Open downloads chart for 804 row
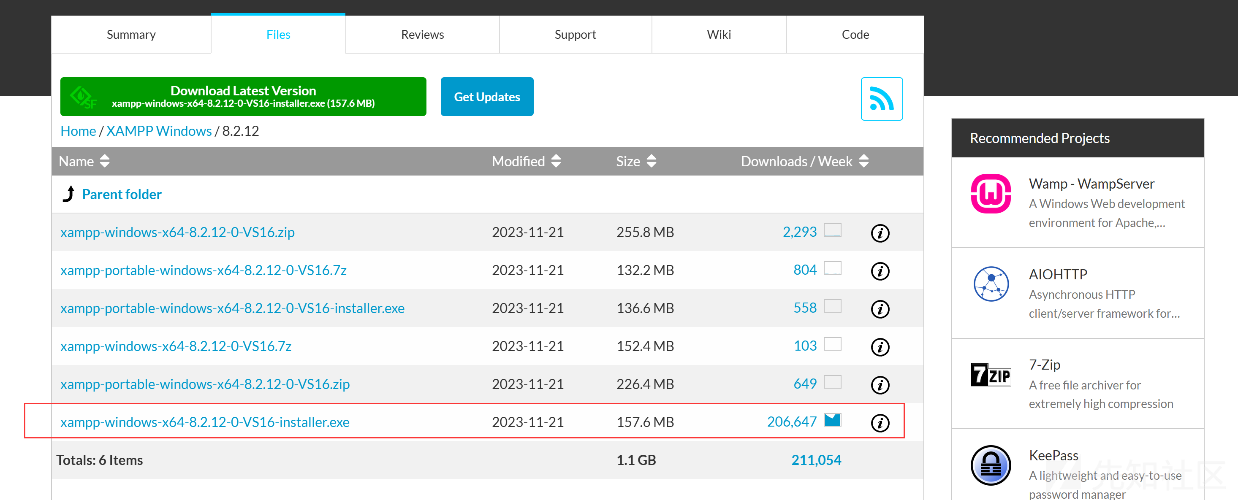The image size is (1238, 500). pyautogui.click(x=832, y=268)
